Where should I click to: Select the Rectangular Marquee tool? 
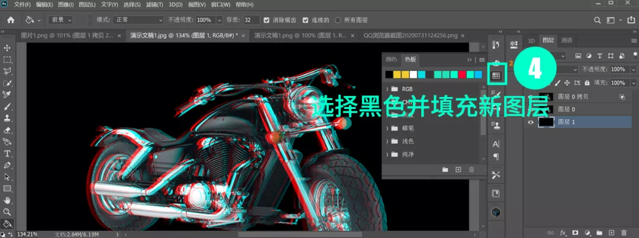pos(7,59)
